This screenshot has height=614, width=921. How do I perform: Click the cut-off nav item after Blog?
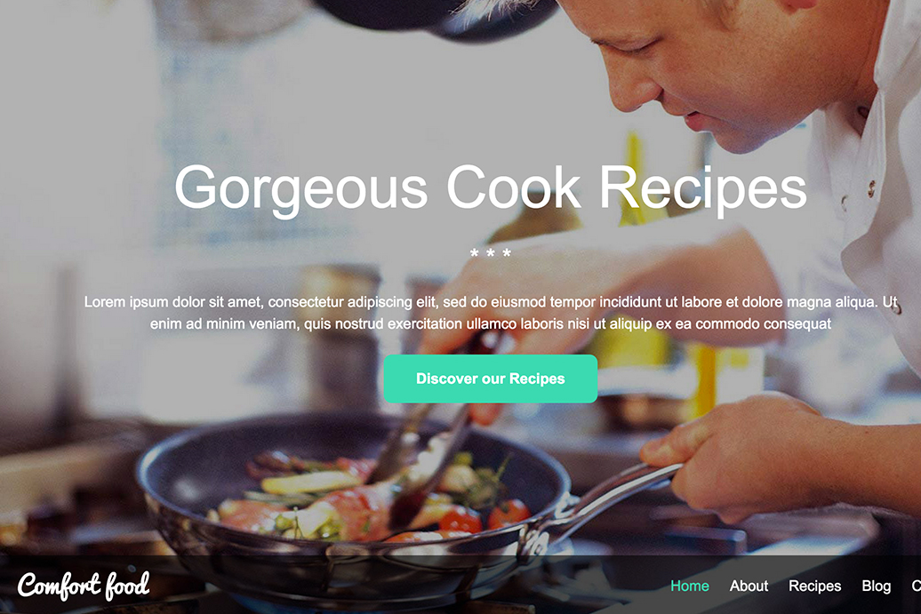[916, 586]
